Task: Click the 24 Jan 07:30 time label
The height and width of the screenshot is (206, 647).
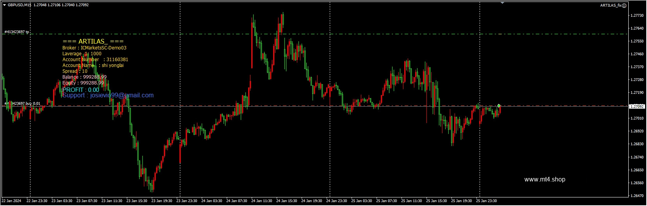Action: (237, 201)
